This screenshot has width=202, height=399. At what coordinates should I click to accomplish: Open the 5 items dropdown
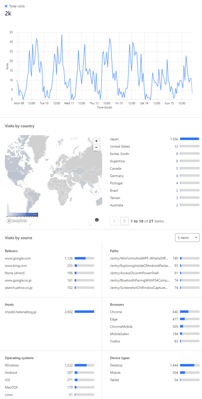click(187, 238)
